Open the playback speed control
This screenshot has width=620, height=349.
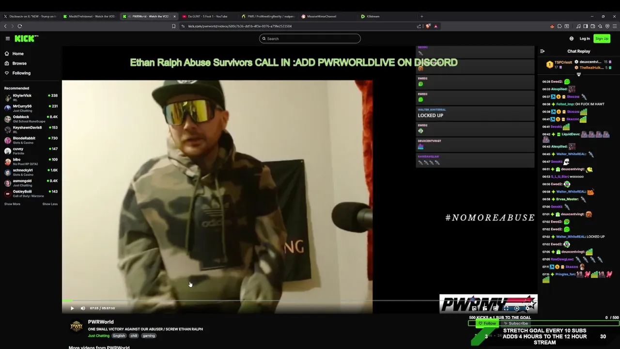click(517, 308)
